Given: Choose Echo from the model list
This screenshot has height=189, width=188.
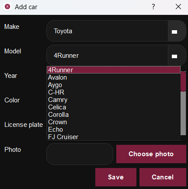Looking at the screenshot, I should (114, 129).
